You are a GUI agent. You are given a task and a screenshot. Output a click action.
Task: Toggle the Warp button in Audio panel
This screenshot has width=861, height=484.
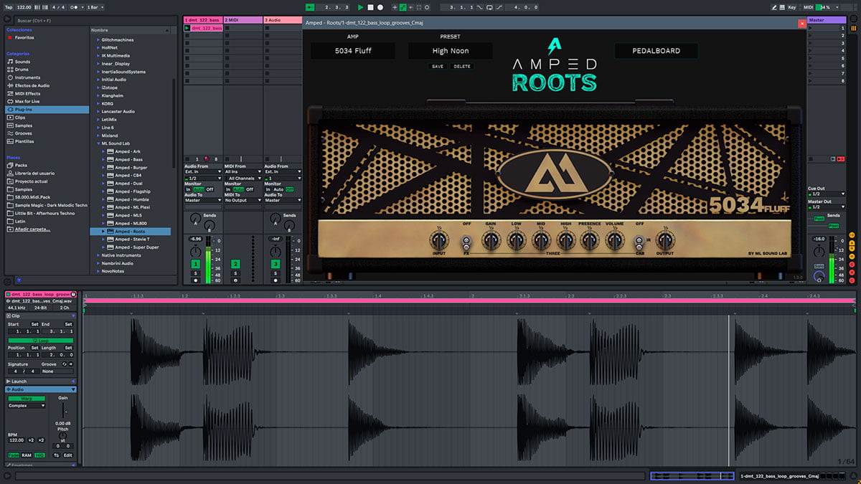coord(27,398)
